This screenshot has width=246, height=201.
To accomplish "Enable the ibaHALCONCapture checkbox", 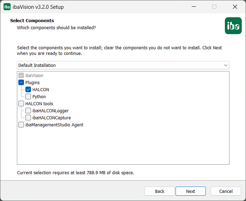I will pos(28,118).
